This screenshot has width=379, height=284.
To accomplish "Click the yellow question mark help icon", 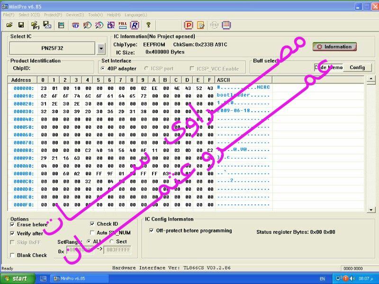I will (x=148, y=25).
